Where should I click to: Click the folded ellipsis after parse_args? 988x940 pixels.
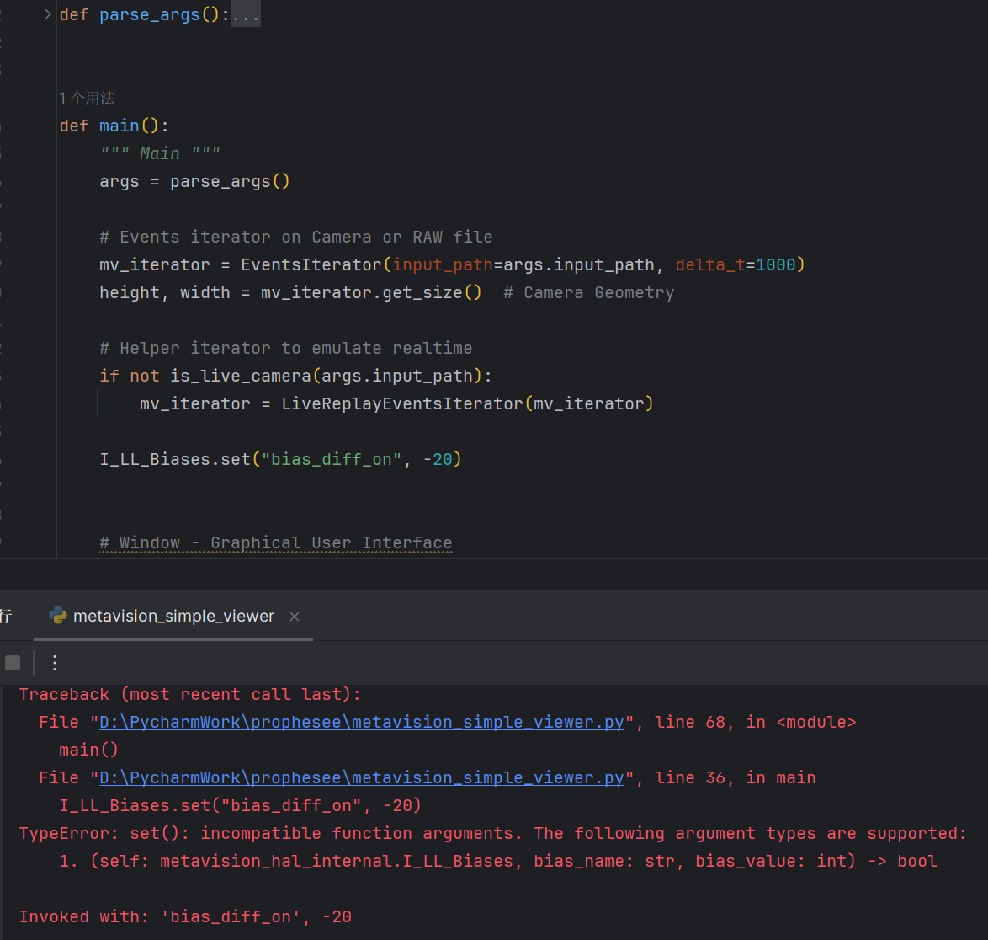pos(245,14)
